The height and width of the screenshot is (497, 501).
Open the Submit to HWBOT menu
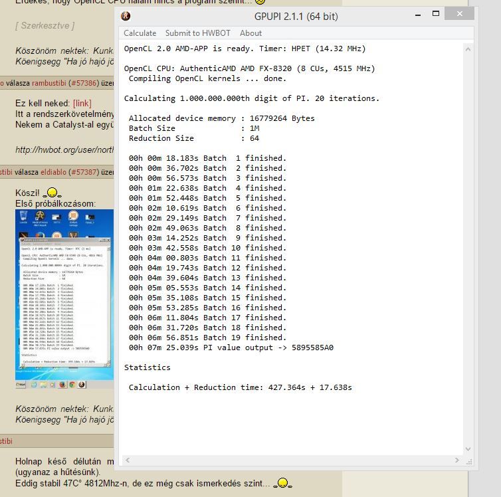point(198,33)
